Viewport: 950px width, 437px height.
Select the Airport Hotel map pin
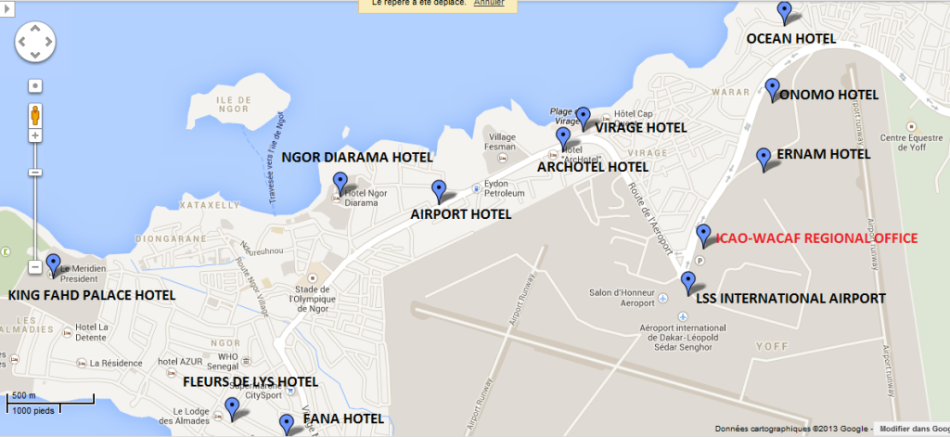439,191
